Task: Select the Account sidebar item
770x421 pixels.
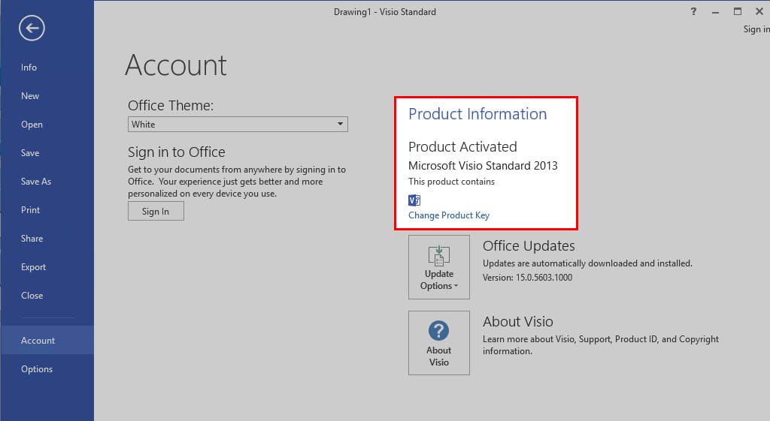Action: click(x=47, y=340)
